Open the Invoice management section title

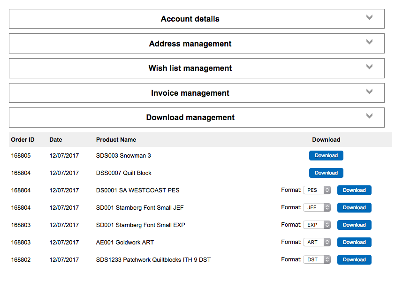(x=190, y=93)
